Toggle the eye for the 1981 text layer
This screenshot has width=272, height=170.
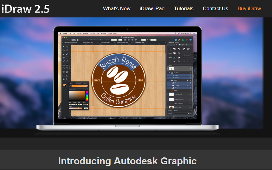click(190, 75)
